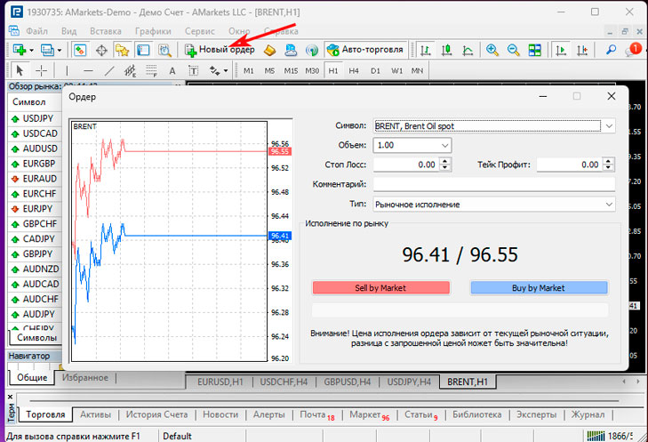
Task: Expand the Символ dropdown in order dialog
Action: point(609,126)
